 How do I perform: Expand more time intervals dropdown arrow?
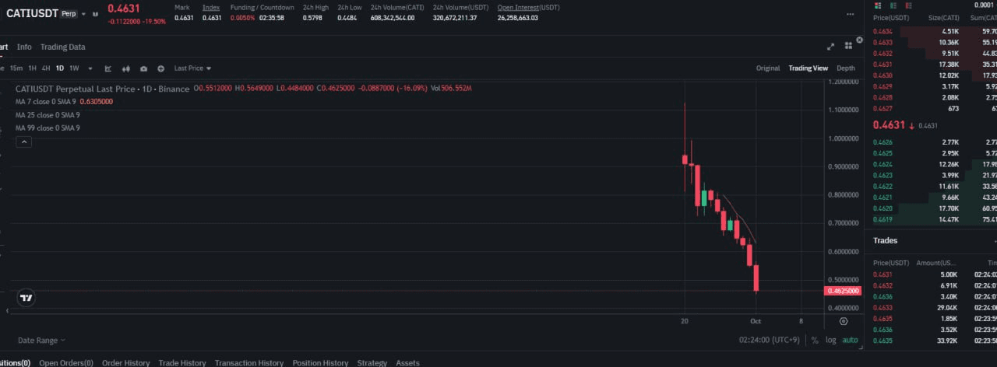click(x=90, y=68)
